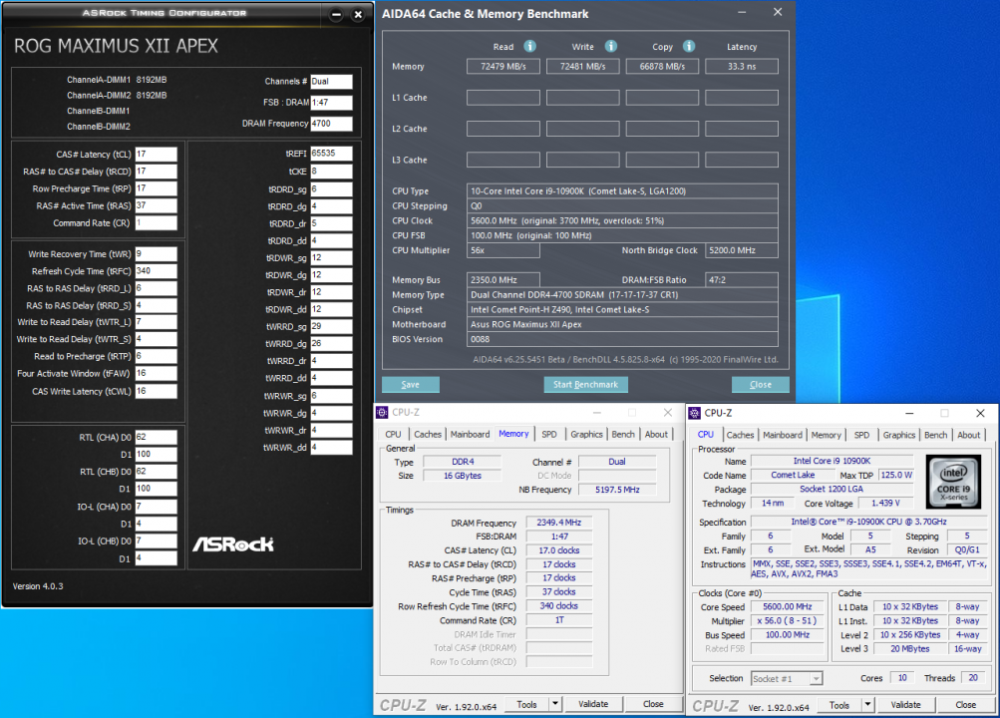Open the Tools dropdown in the left CPU-Z window
Image resolution: width=1000 pixels, height=718 pixels.
tap(533, 703)
